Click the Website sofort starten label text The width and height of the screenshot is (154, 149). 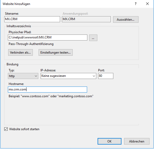coord(24,129)
